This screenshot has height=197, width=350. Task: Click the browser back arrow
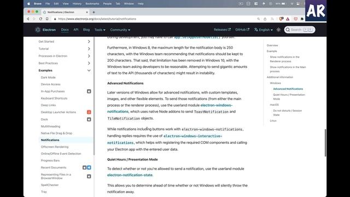pos(28,19)
